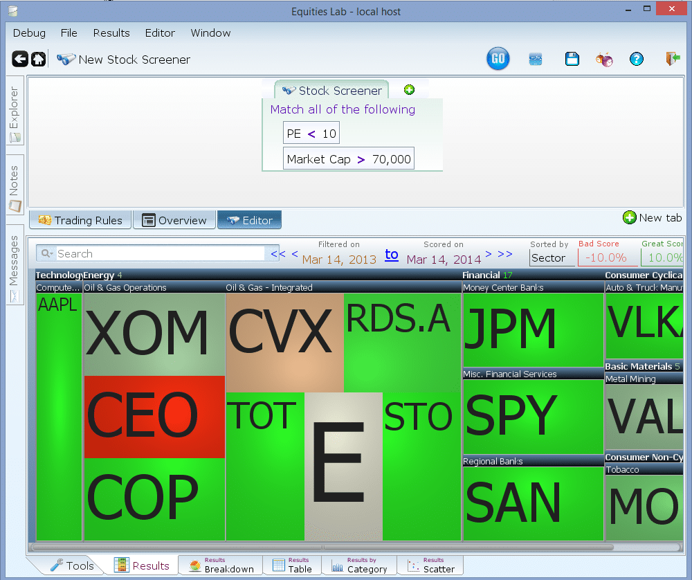The width and height of the screenshot is (692, 580).
Task: Switch to the Overview tab
Action: point(174,220)
